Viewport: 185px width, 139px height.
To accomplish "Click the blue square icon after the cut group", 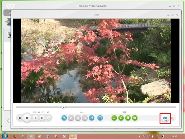I will click(x=100, y=118).
